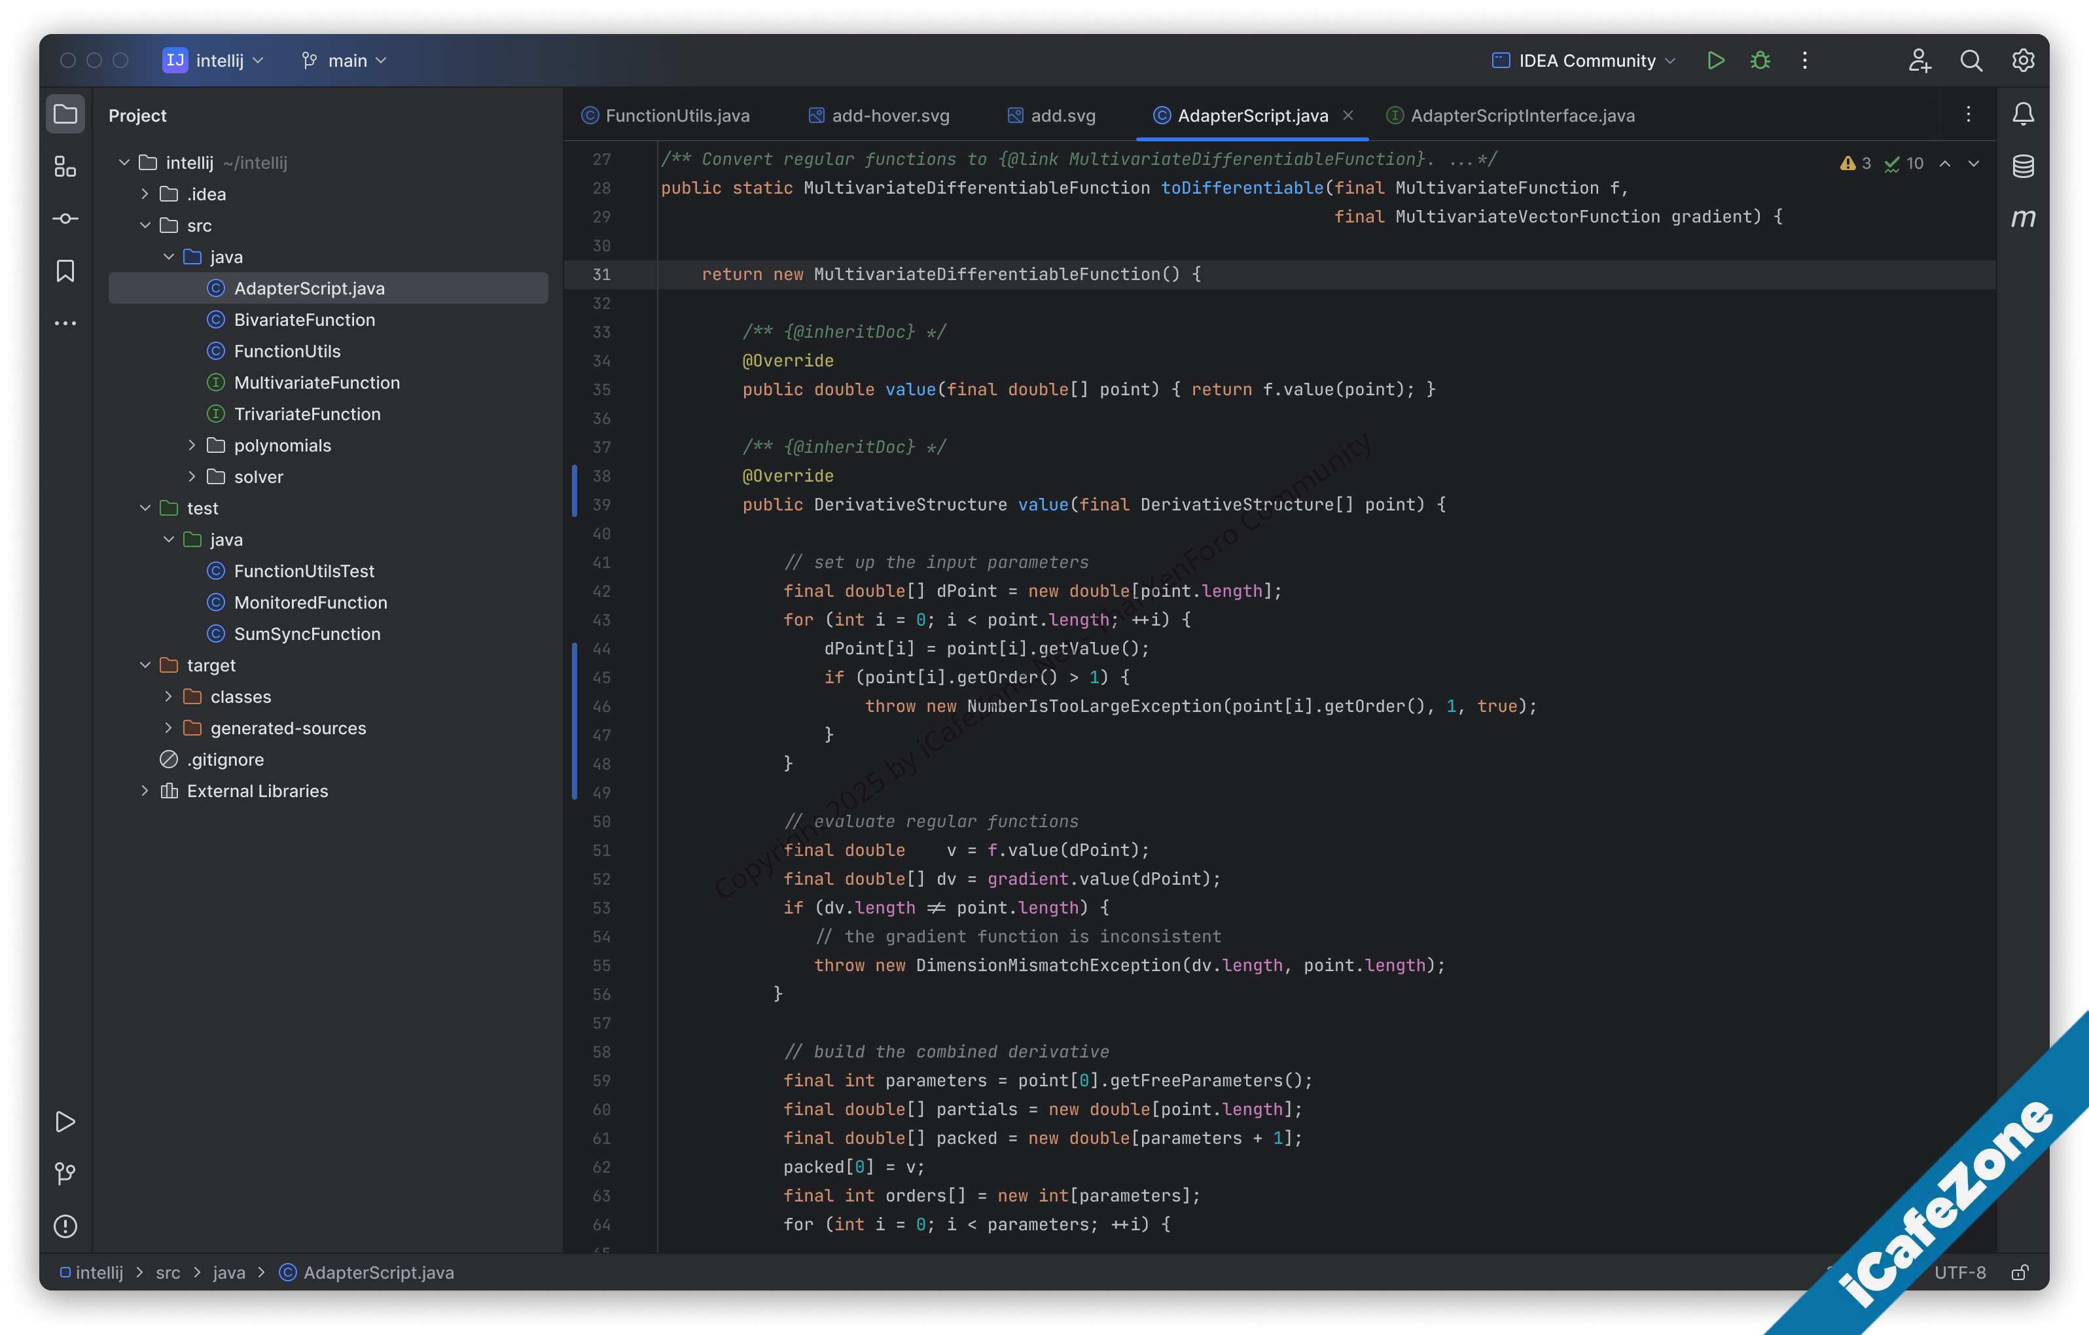Open the Project tool window folder icon
The height and width of the screenshot is (1335, 2089).
tap(65, 115)
